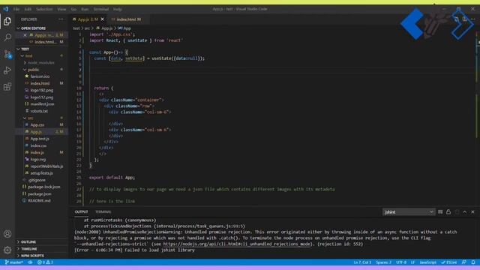Viewport: 480px width, 270px height.
Task: Open the Manage gear icon
Action: pos(7,250)
